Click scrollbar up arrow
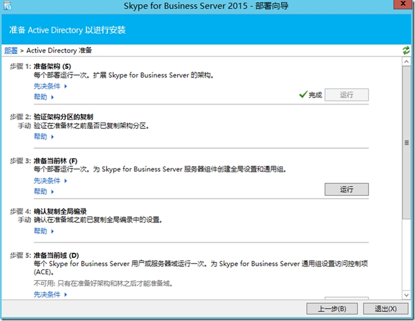This screenshot has height=321, width=415. pos(406,62)
